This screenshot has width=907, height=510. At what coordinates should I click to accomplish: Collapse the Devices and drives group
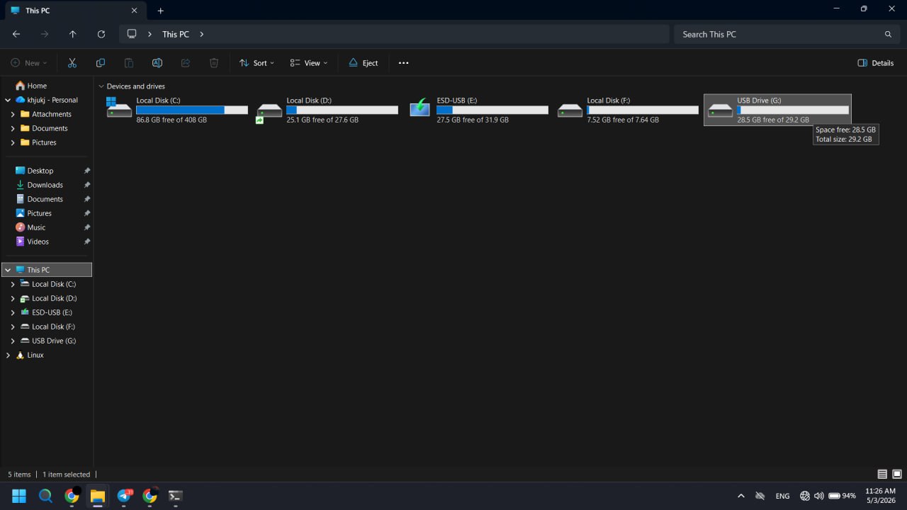click(101, 86)
